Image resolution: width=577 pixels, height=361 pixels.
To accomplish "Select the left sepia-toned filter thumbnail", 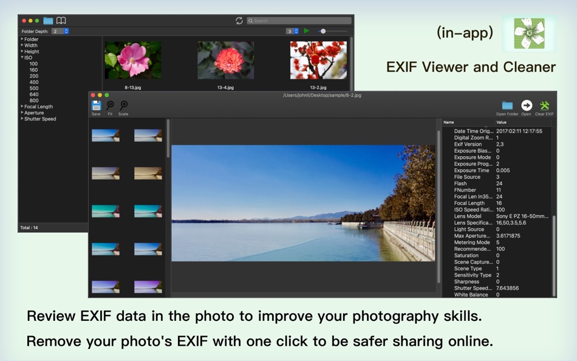I will click(106, 173).
